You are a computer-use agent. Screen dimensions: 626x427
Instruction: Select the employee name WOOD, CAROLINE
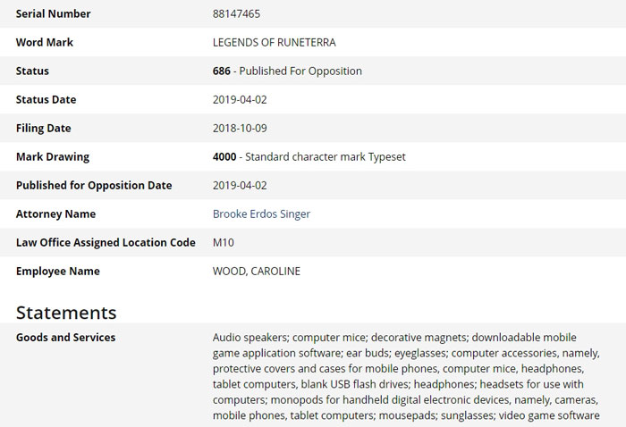[x=257, y=271]
